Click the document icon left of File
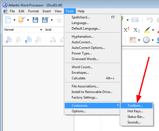Viewport: 159px width, 131px height. (x=6, y=11)
